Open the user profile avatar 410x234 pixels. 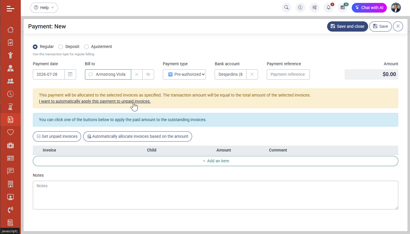coord(396,8)
